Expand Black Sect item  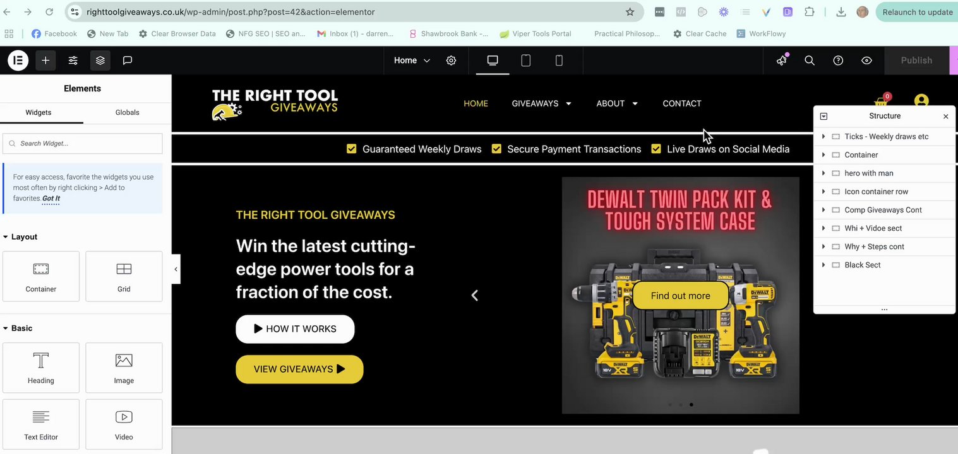click(823, 265)
